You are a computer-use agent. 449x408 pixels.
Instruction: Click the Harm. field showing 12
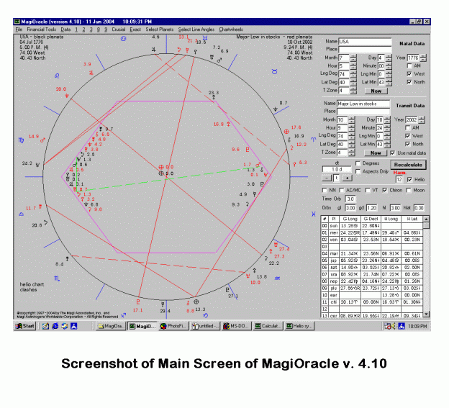399,179
